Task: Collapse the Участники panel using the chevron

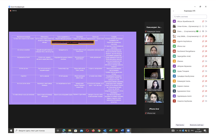Action: [x=174, y=11]
